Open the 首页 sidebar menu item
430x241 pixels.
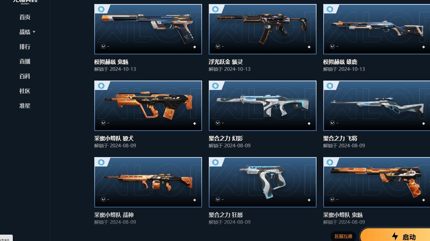click(x=25, y=17)
